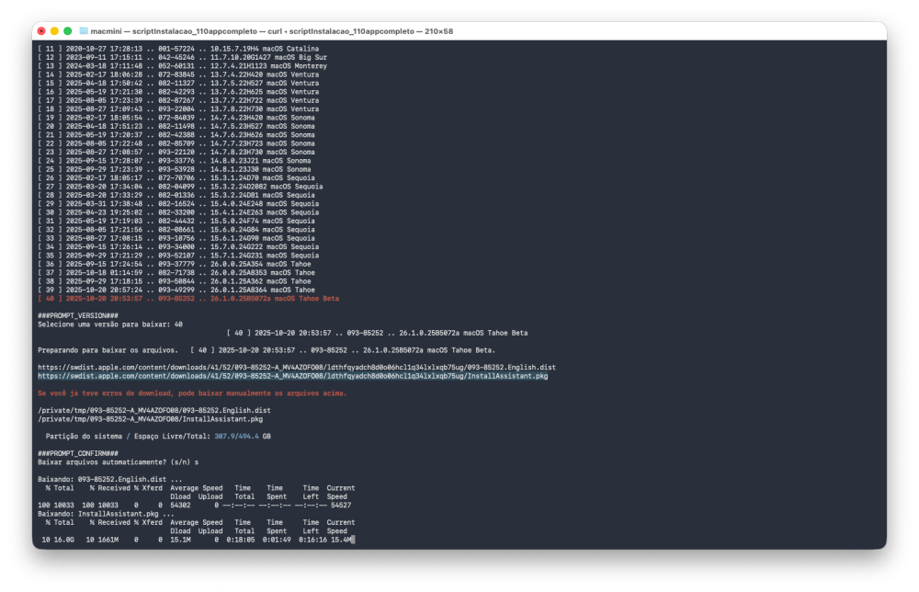Select row 27 Sequoia 15.3.2.24D2082
Screen dimensions: 919x592
tap(180, 187)
